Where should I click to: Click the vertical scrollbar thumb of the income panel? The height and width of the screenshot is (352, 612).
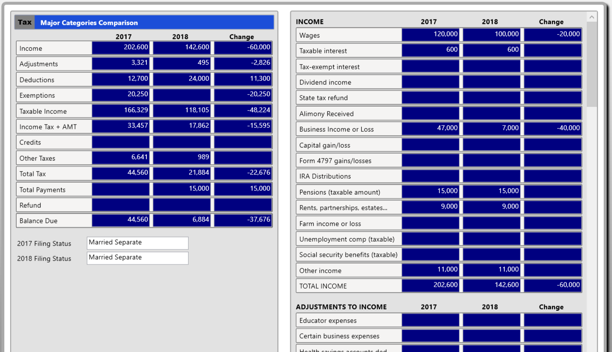click(x=592, y=64)
